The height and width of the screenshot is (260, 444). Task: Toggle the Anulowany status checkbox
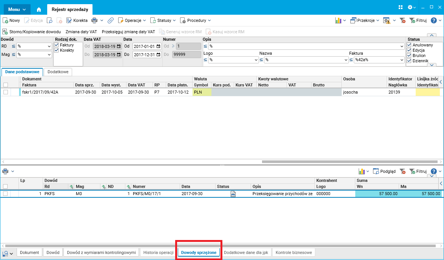409,45
